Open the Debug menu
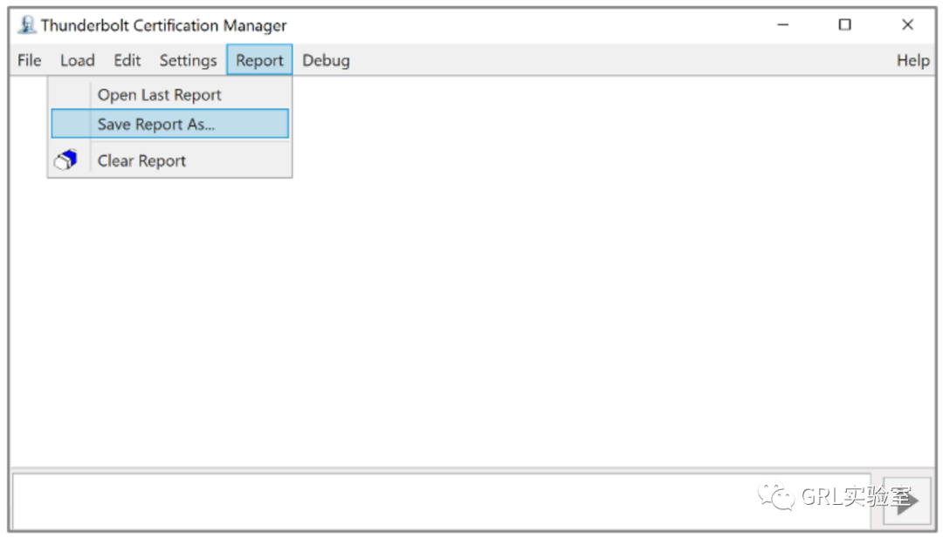The height and width of the screenshot is (538, 943). pos(326,61)
